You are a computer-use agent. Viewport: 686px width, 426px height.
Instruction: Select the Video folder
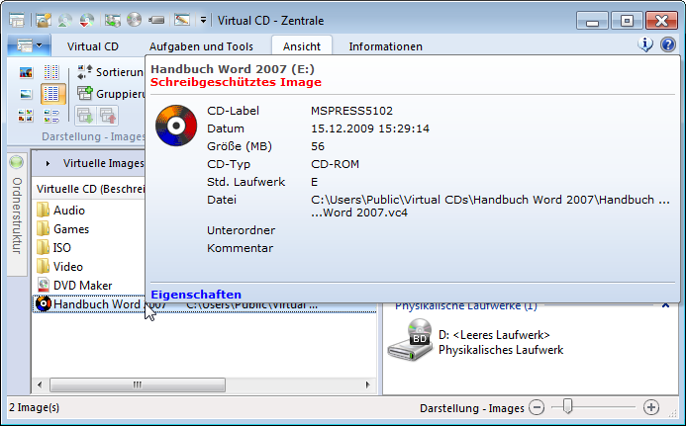[x=59, y=267]
